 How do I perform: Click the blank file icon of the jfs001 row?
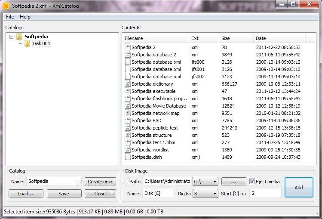[128, 69]
